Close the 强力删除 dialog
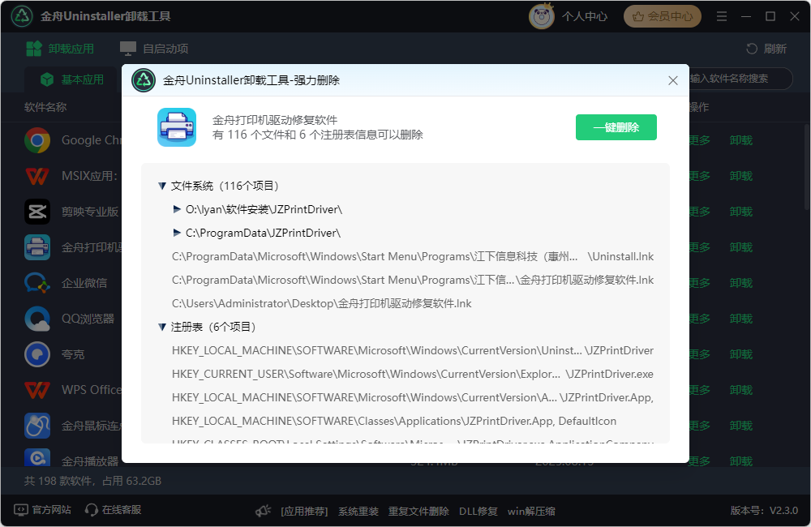 coord(673,81)
